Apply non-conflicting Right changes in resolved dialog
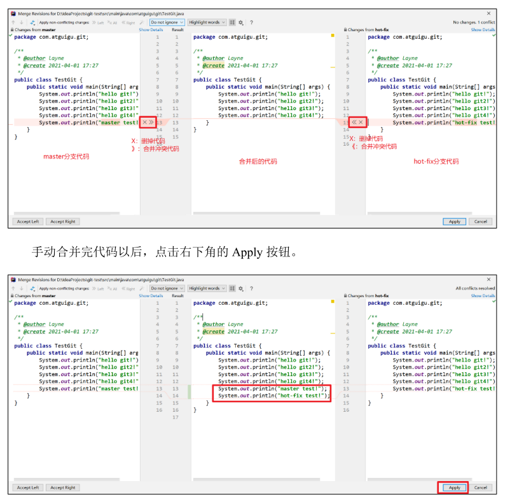This screenshot has width=524, height=504. click(128, 289)
